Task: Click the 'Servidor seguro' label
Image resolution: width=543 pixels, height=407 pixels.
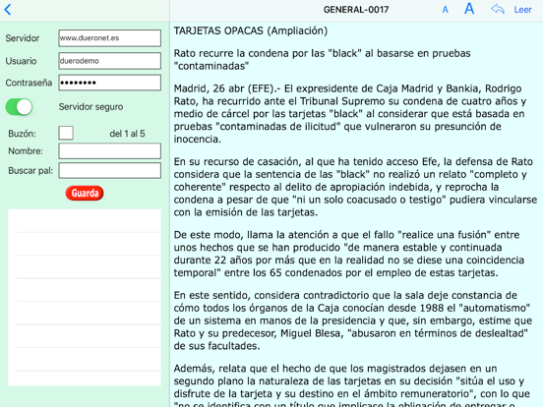Action: 90,106
